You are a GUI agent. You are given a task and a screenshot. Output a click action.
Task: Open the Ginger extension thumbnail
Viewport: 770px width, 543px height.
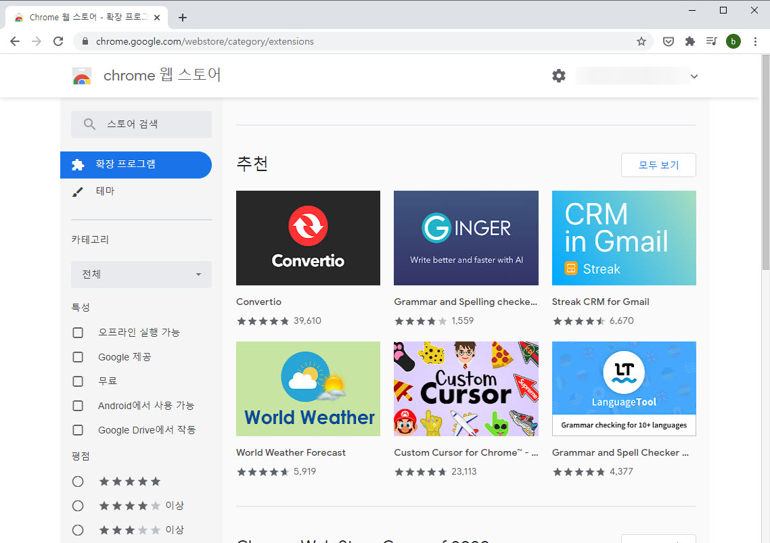(466, 237)
